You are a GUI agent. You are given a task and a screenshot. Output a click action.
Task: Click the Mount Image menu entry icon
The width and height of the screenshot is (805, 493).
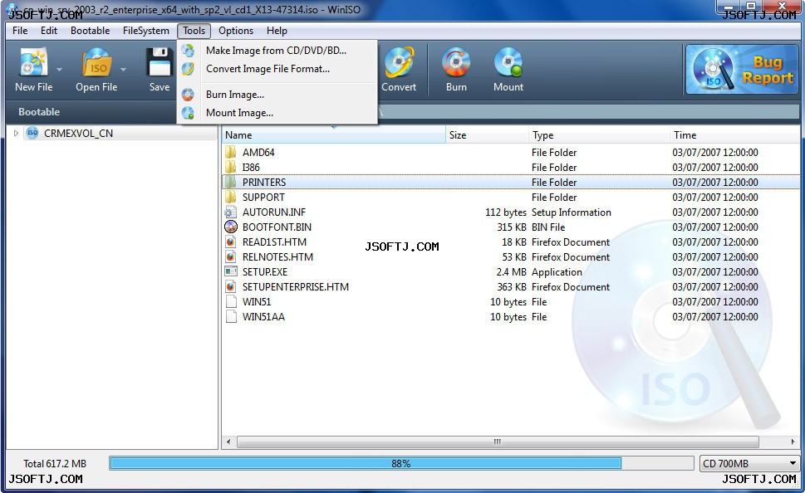(x=189, y=113)
